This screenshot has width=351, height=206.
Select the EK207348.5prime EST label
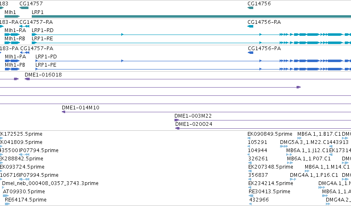[271, 167]
